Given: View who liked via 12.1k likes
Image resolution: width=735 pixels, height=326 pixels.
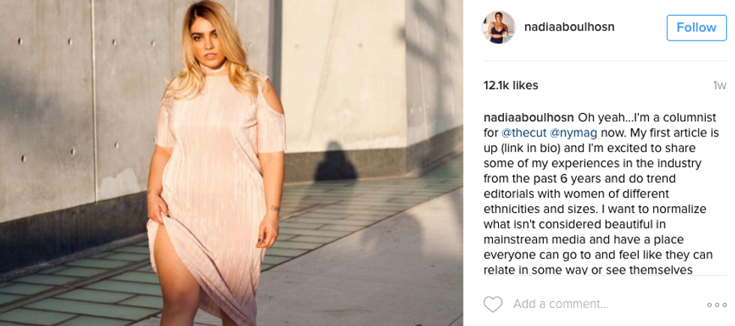Looking at the screenshot, I should click(511, 85).
